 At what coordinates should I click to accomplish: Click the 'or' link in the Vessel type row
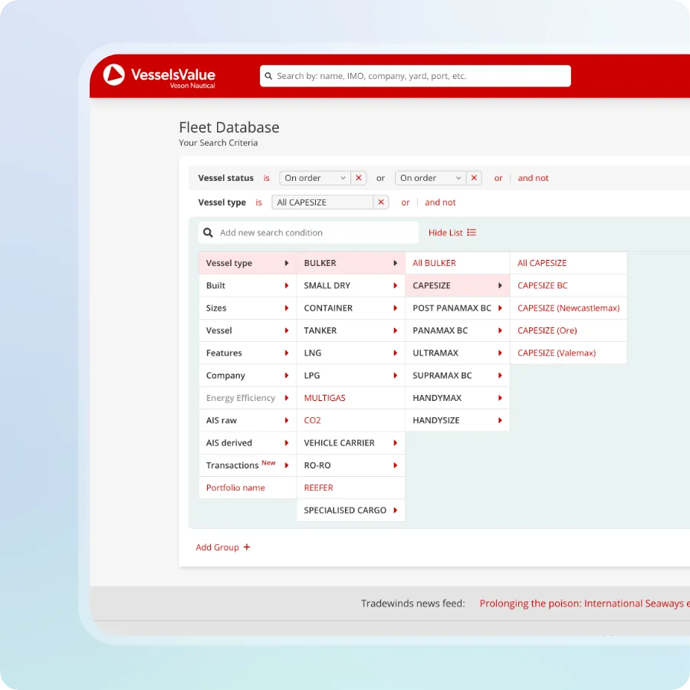(406, 202)
